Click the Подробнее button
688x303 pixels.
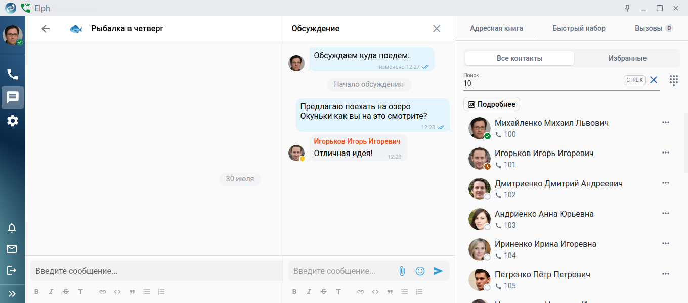[x=492, y=104]
